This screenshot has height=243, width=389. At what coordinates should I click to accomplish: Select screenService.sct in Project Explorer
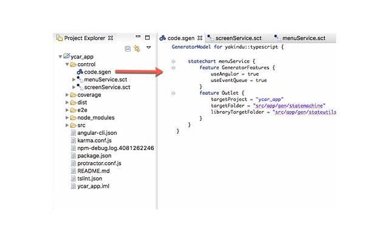pos(105,87)
